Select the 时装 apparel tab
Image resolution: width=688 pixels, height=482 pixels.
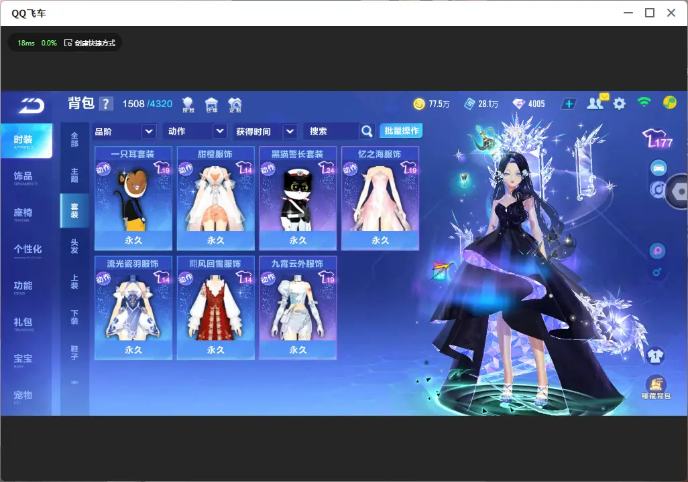(26, 141)
